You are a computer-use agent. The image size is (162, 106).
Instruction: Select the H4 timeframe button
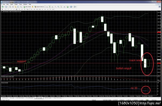pyautogui.click(x=45, y=9)
